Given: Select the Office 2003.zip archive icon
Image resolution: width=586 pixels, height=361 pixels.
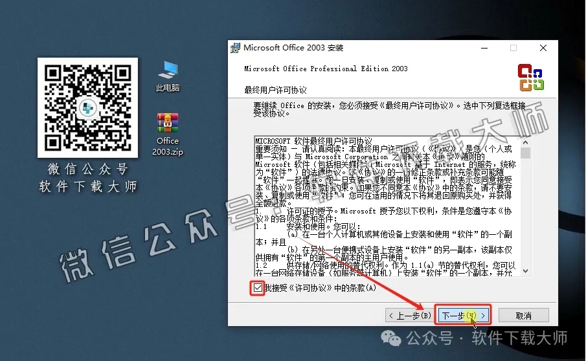Looking at the screenshot, I should tap(168, 135).
